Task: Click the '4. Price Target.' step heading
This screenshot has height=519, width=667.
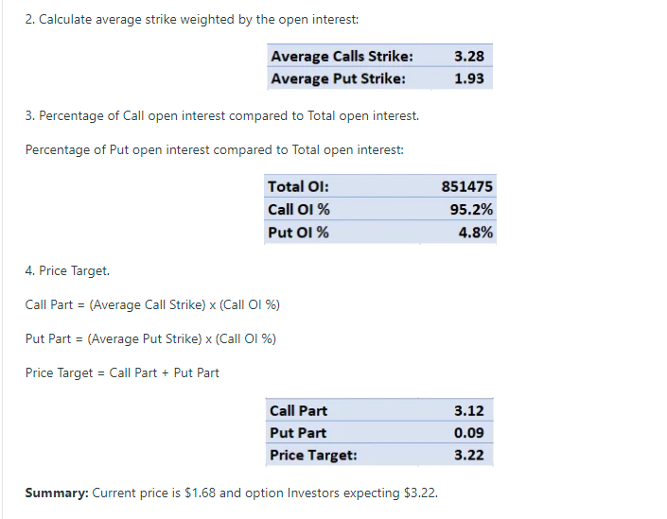Action: 67,271
